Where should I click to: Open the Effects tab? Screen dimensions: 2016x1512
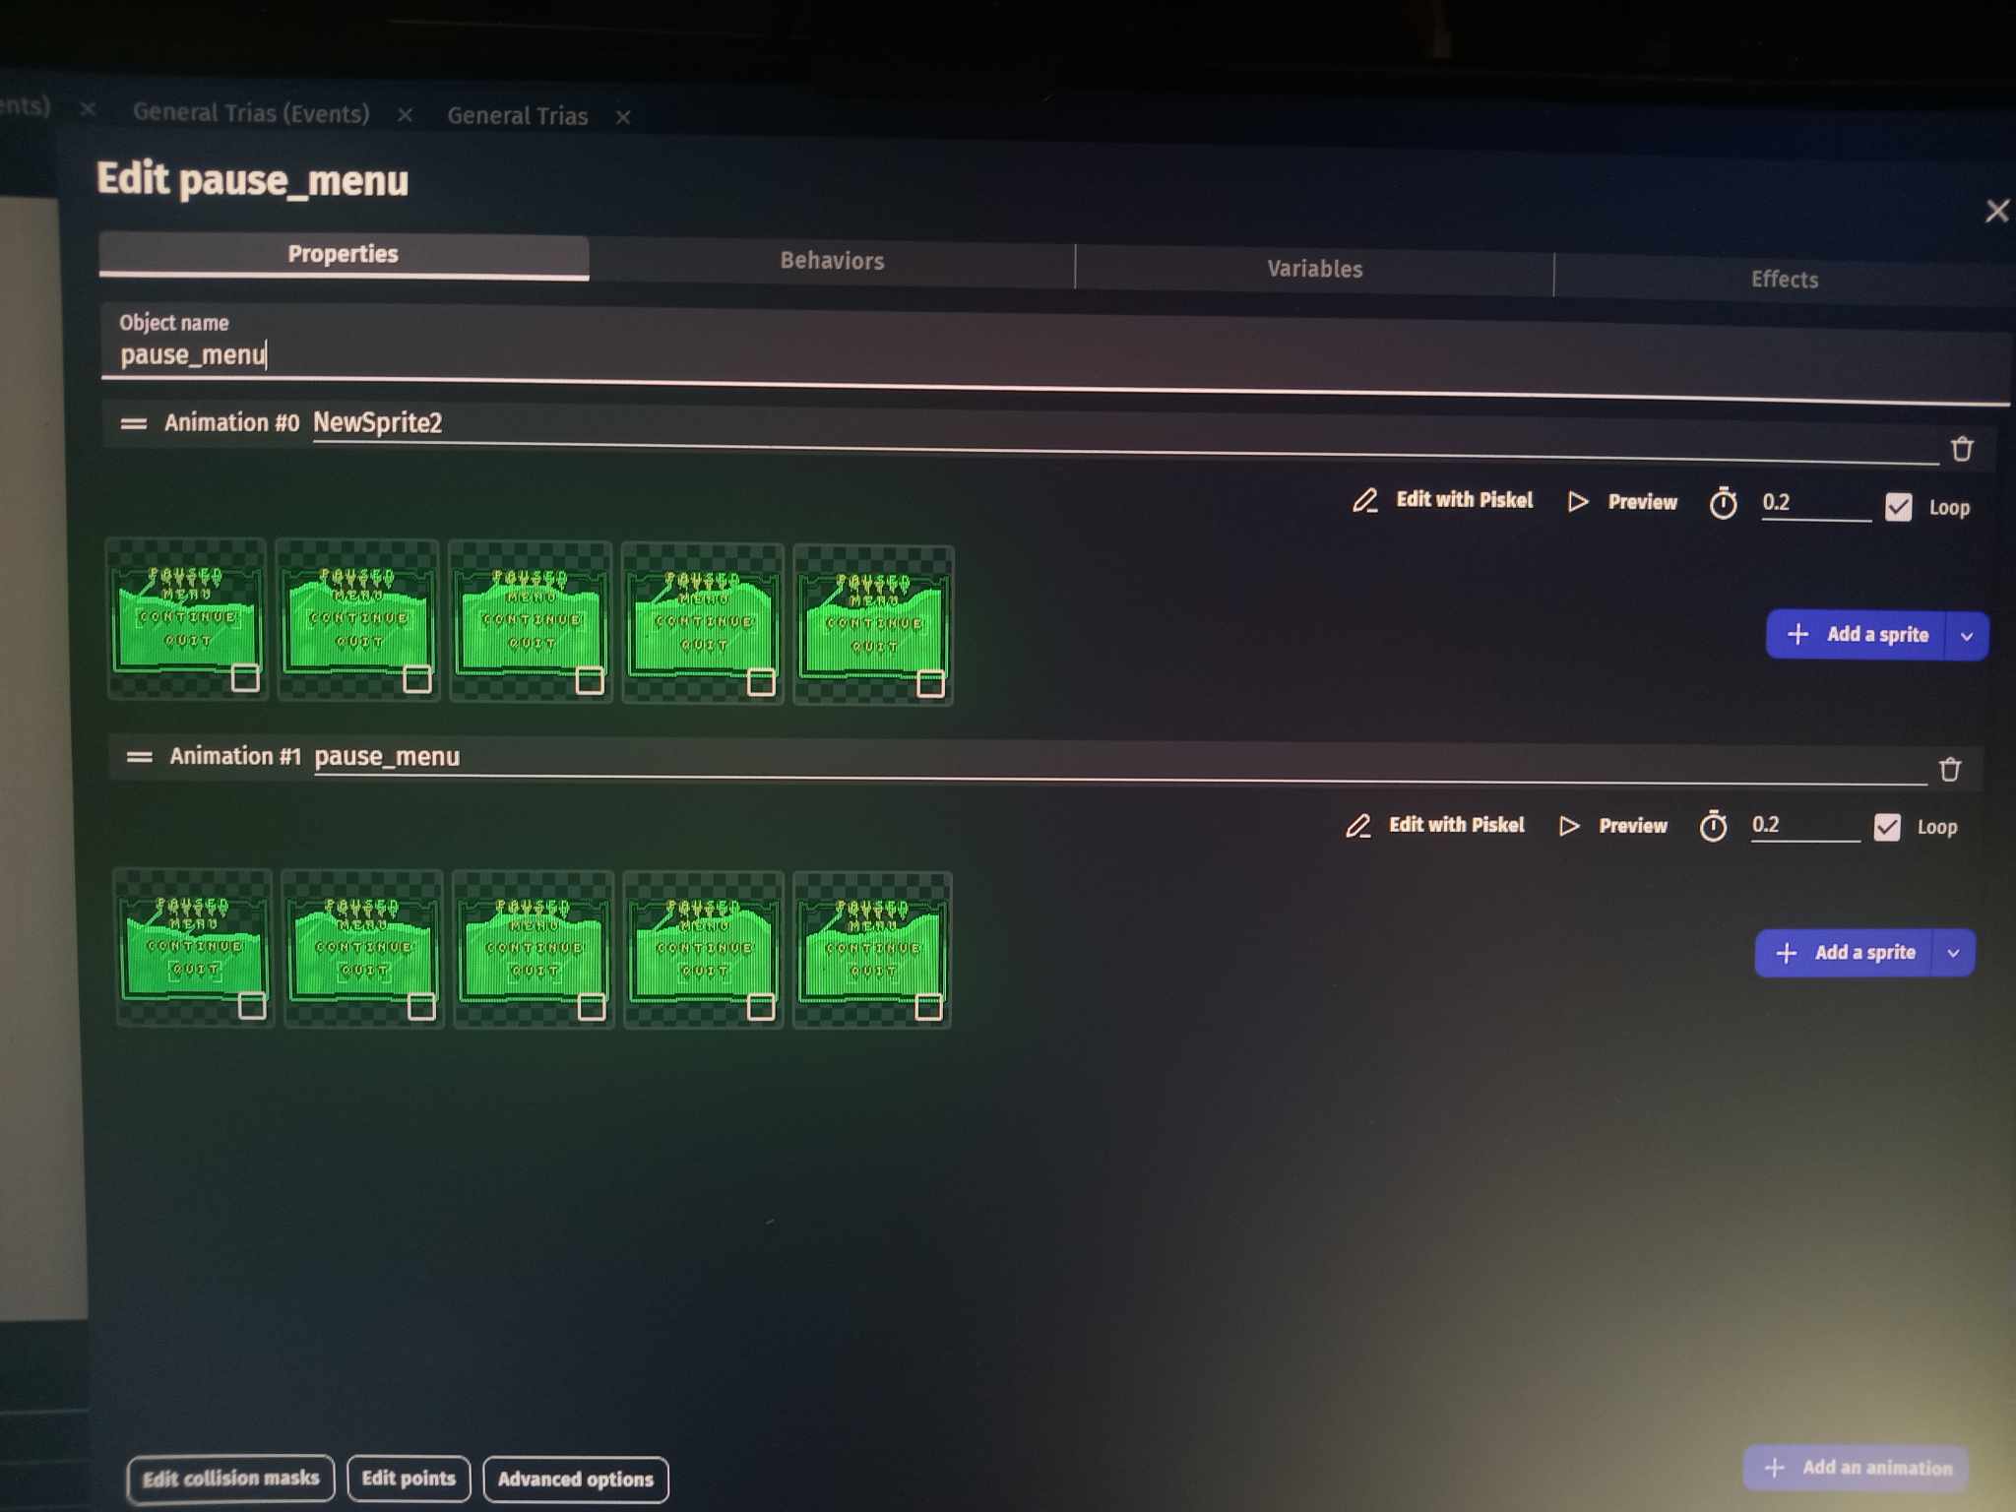tap(1784, 280)
